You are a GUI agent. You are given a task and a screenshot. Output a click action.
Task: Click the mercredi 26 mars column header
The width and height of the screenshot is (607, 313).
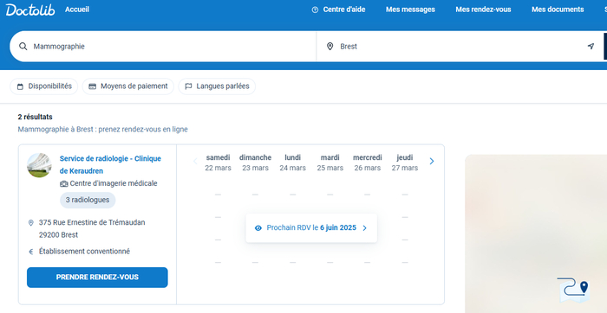pyautogui.click(x=368, y=163)
